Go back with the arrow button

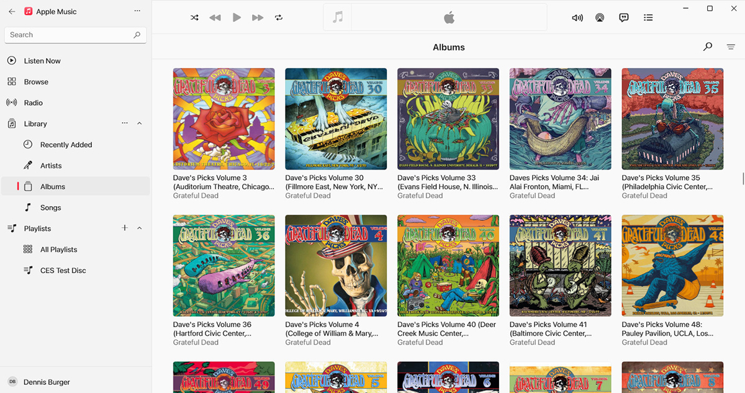[12, 11]
